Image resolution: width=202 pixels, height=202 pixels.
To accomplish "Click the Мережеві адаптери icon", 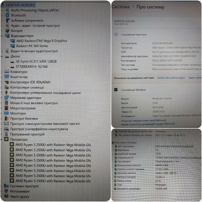I will pos(6,98).
